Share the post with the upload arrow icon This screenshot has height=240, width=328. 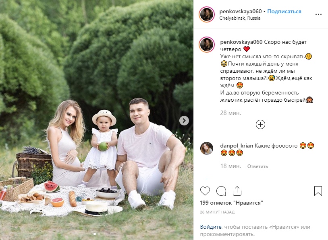(x=237, y=191)
